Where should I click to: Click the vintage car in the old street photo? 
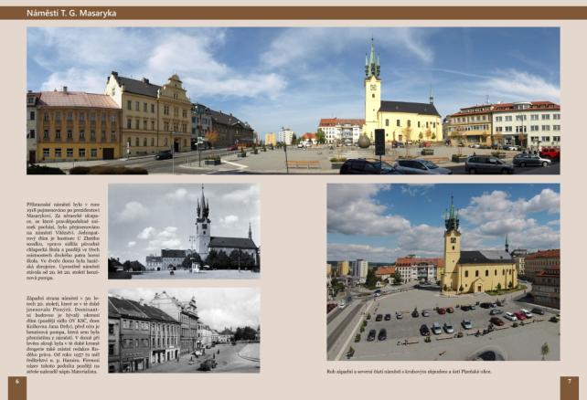tap(208, 363)
